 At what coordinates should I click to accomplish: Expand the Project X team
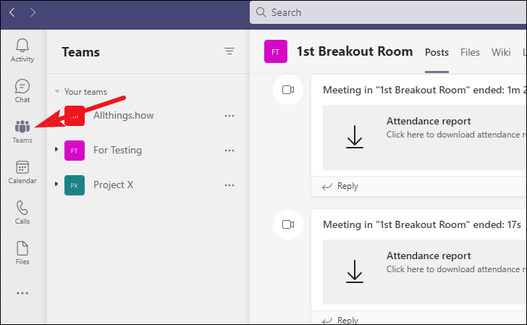click(x=56, y=184)
